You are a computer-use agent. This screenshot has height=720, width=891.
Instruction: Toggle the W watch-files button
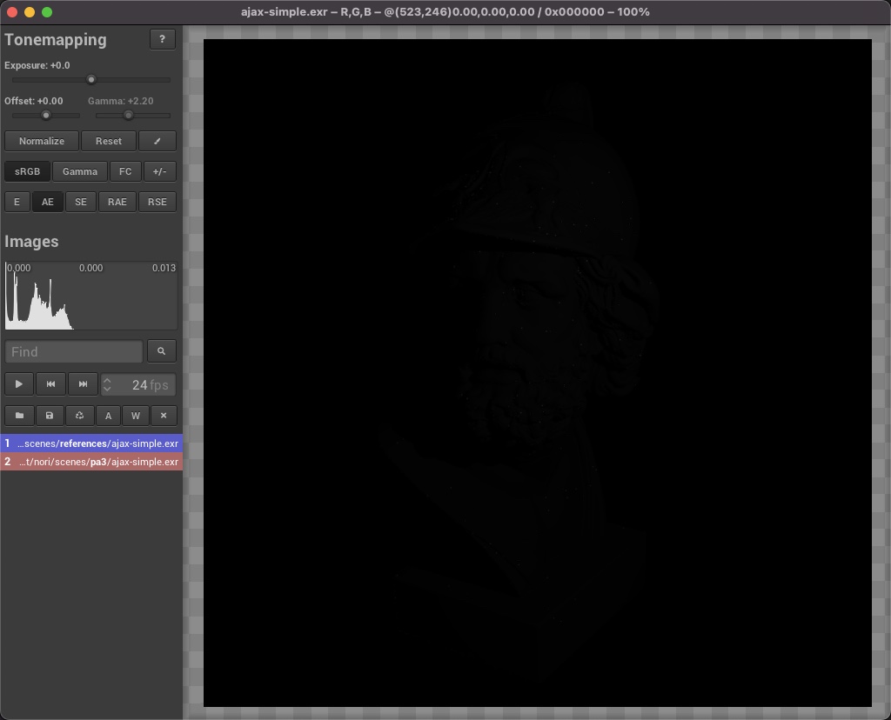[x=136, y=416]
